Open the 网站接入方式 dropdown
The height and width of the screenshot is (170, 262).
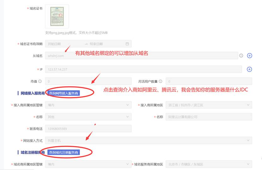click(x=148, y=140)
